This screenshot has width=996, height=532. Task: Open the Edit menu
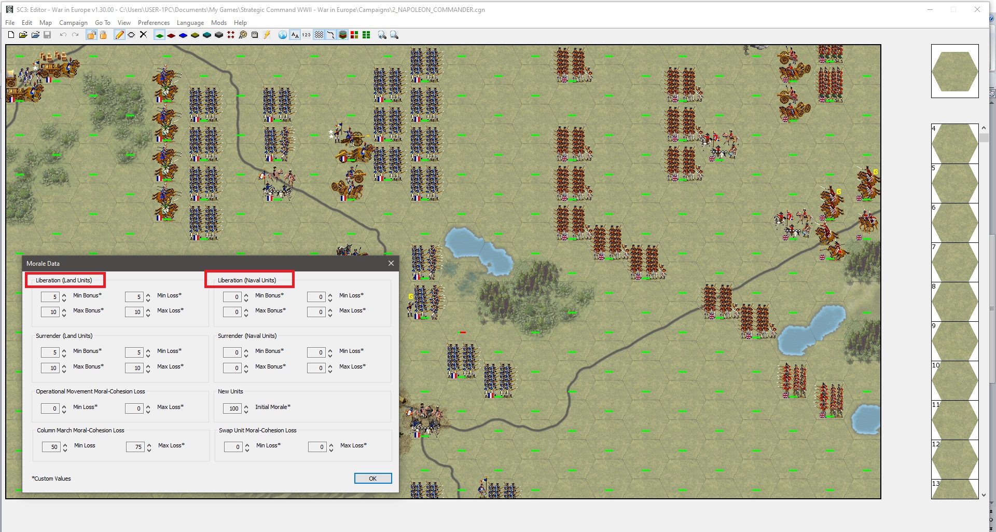27,23
